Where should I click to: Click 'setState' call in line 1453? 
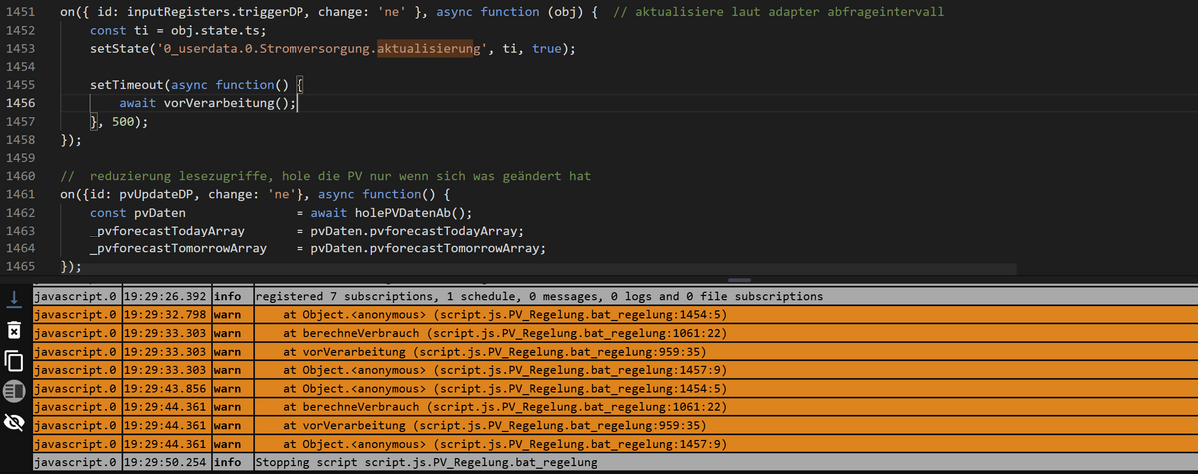point(119,48)
